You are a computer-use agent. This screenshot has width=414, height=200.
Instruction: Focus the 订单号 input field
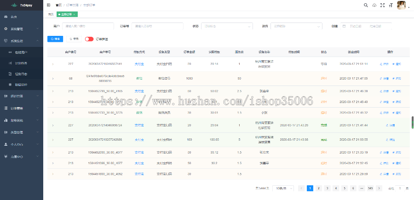click(157, 26)
